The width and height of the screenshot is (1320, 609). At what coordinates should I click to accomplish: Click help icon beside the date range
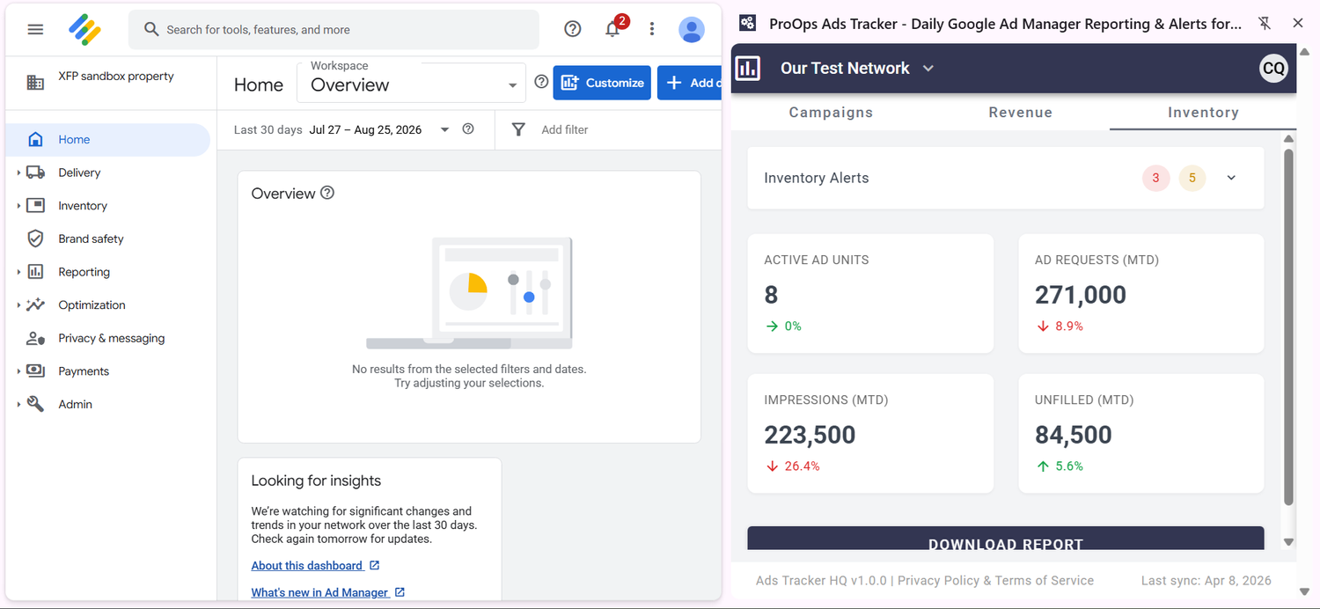click(x=468, y=128)
